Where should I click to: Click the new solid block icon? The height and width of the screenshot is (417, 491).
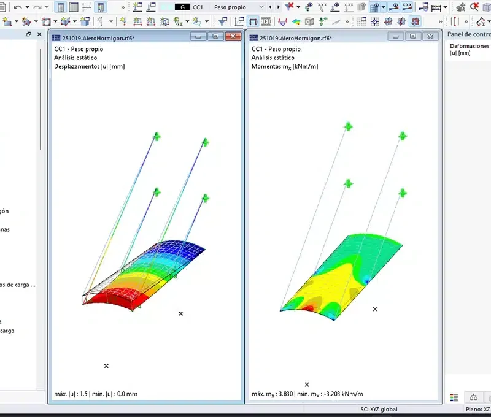85,21
